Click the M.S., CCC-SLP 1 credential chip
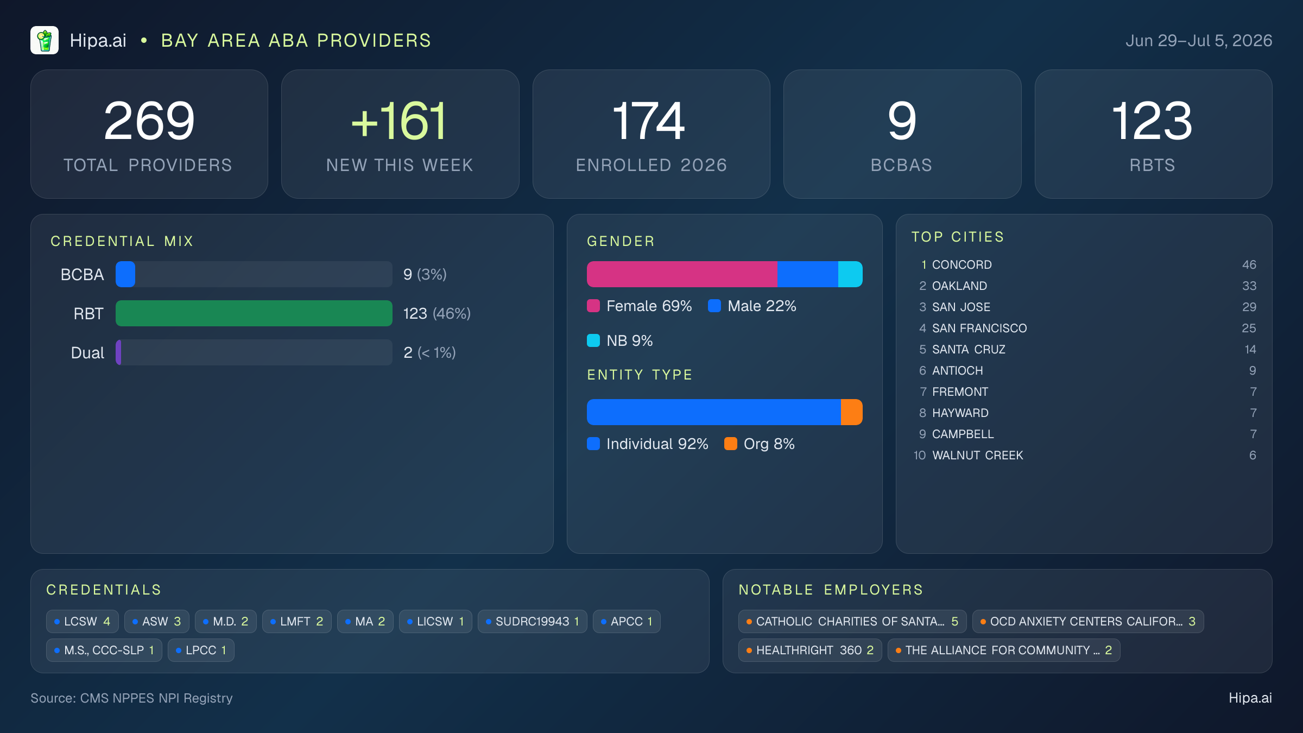 (104, 650)
